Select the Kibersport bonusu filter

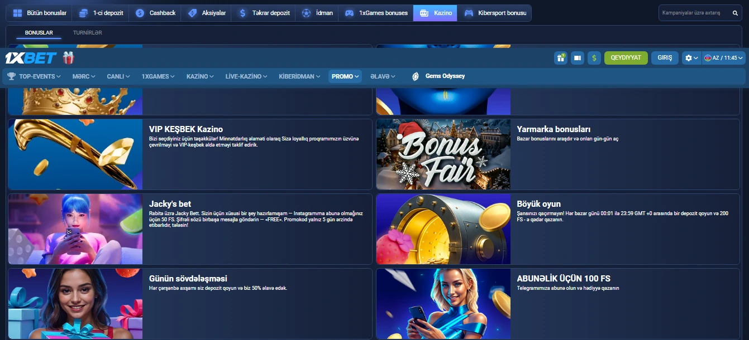[495, 13]
